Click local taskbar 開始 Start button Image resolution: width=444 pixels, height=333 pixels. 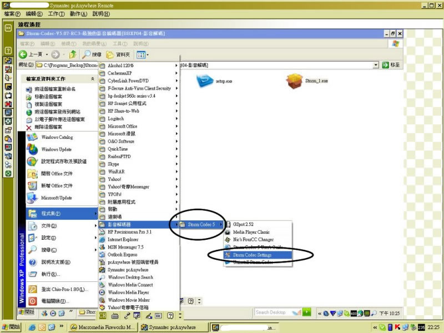pyautogui.click(x=11, y=327)
